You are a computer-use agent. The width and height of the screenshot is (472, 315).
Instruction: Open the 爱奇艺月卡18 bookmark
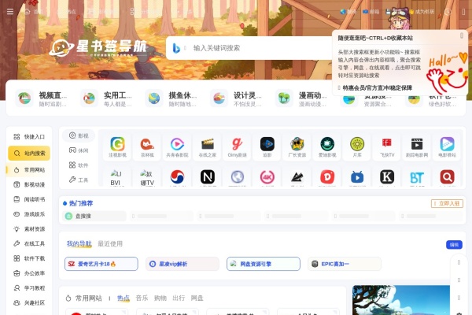(101, 264)
